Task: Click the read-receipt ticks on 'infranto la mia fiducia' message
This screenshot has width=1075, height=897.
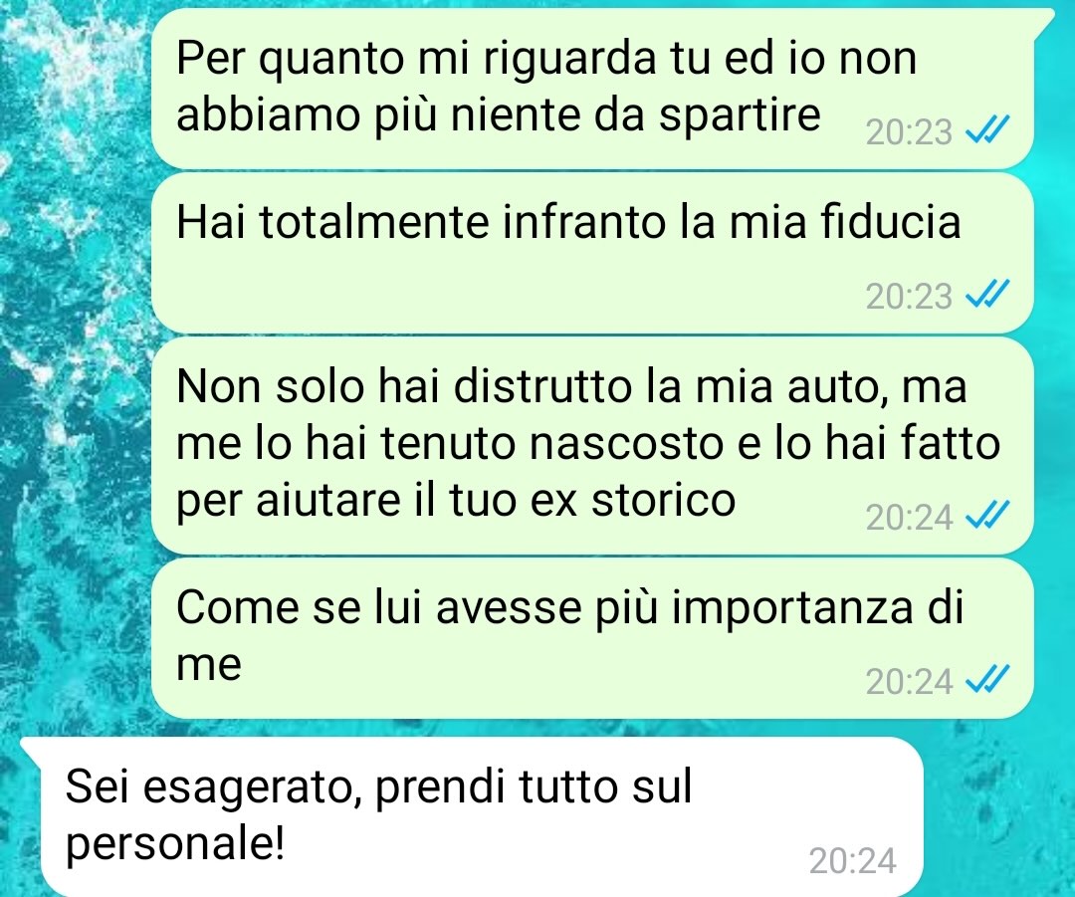Action: (987, 295)
